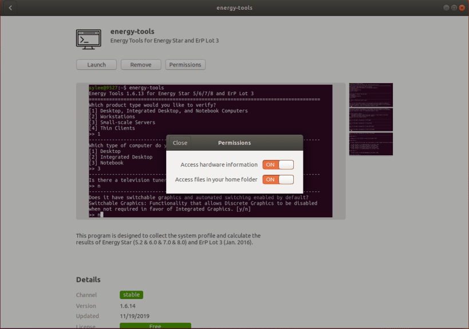Image resolution: width=469 pixels, height=329 pixels.
Task: Toggle Access files in your home folder switch
Action: point(278,179)
